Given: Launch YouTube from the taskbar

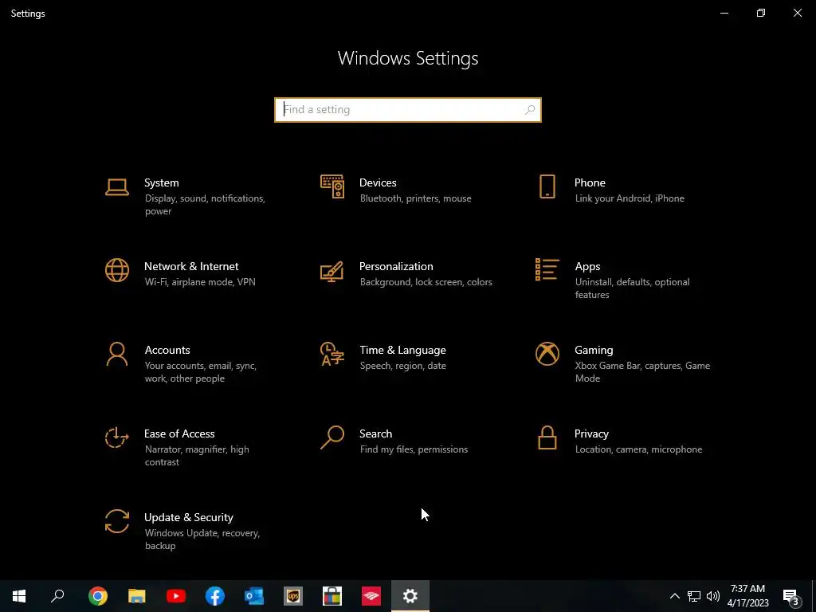Looking at the screenshot, I should pyautogui.click(x=176, y=596).
